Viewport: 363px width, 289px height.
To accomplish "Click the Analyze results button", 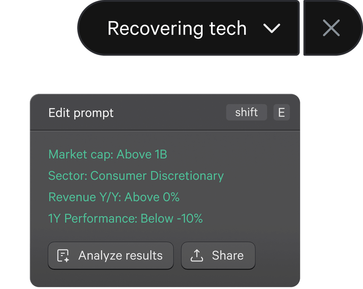I will click(110, 255).
